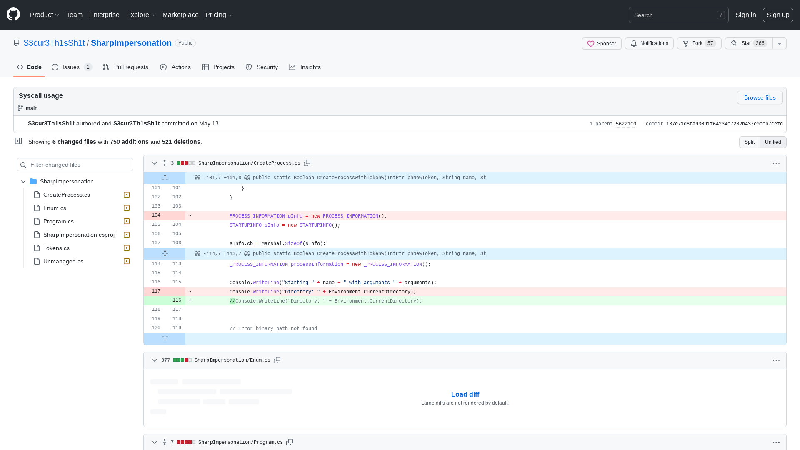The width and height of the screenshot is (800, 450).
Task: Click the folder icon for SharpImpersonation
Action: (x=33, y=181)
